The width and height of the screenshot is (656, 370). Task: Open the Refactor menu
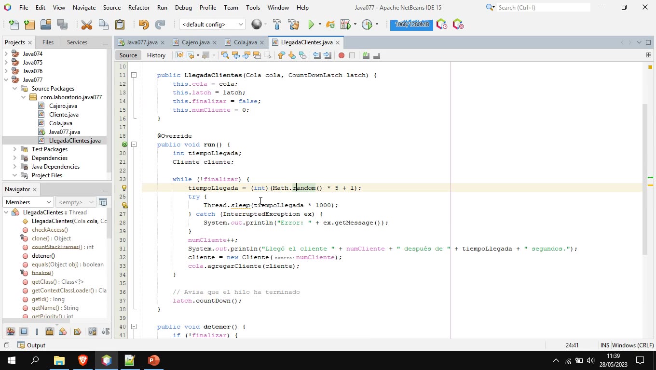139,7
